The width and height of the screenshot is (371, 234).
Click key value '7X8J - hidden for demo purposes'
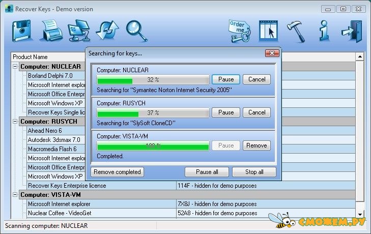[217, 204]
